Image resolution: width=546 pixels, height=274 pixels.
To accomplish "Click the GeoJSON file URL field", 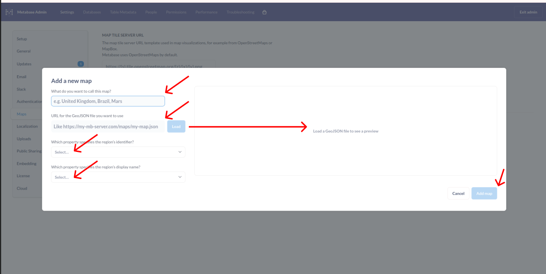I will coord(108,127).
